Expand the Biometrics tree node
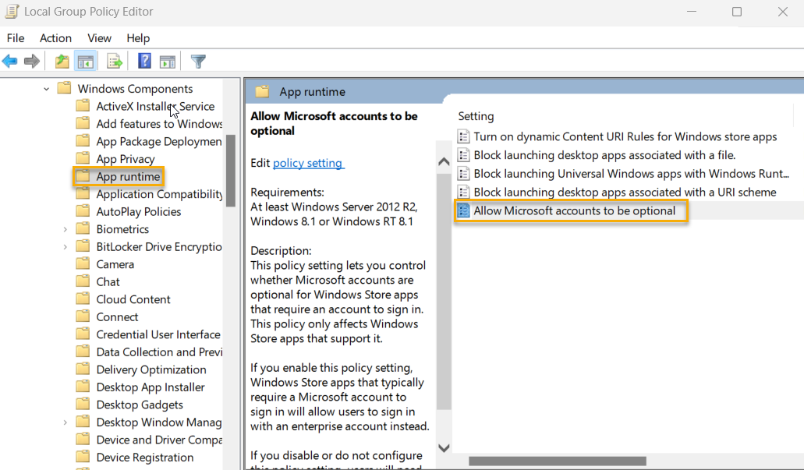 [66, 228]
